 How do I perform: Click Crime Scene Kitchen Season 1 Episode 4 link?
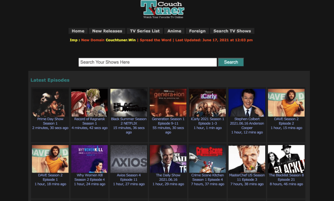click(x=207, y=177)
